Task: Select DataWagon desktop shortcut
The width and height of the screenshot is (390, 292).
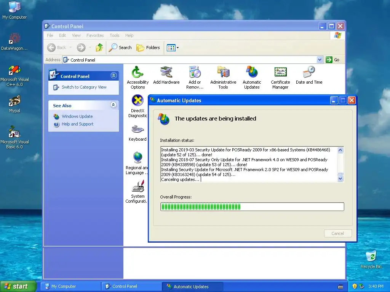Action: coord(14,41)
